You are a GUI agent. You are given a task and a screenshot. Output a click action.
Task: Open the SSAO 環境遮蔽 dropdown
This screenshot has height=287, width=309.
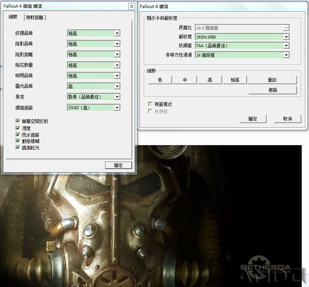tap(117, 108)
